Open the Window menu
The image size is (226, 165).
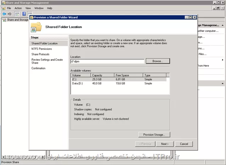tap(39, 8)
